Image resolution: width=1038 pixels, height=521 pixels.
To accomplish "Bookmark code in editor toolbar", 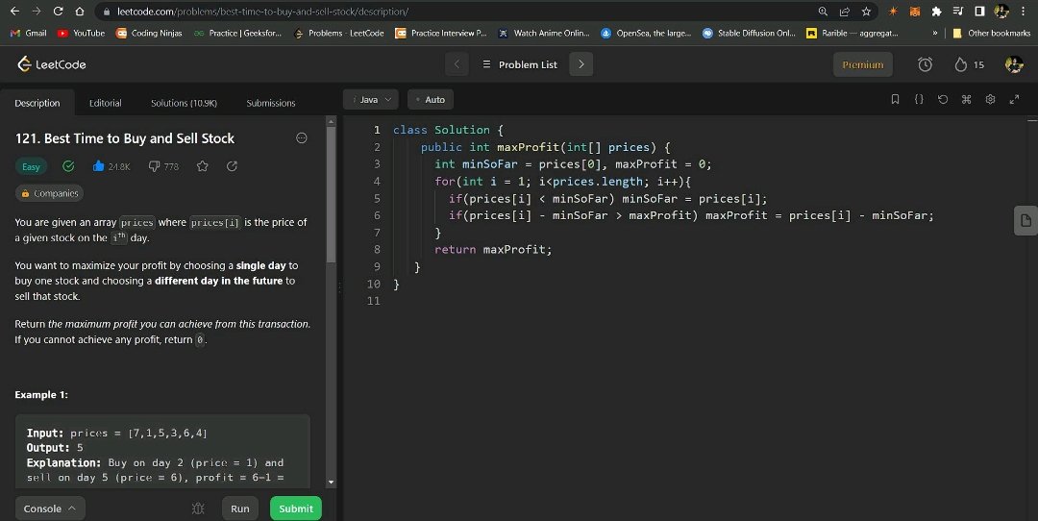I will pos(895,99).
